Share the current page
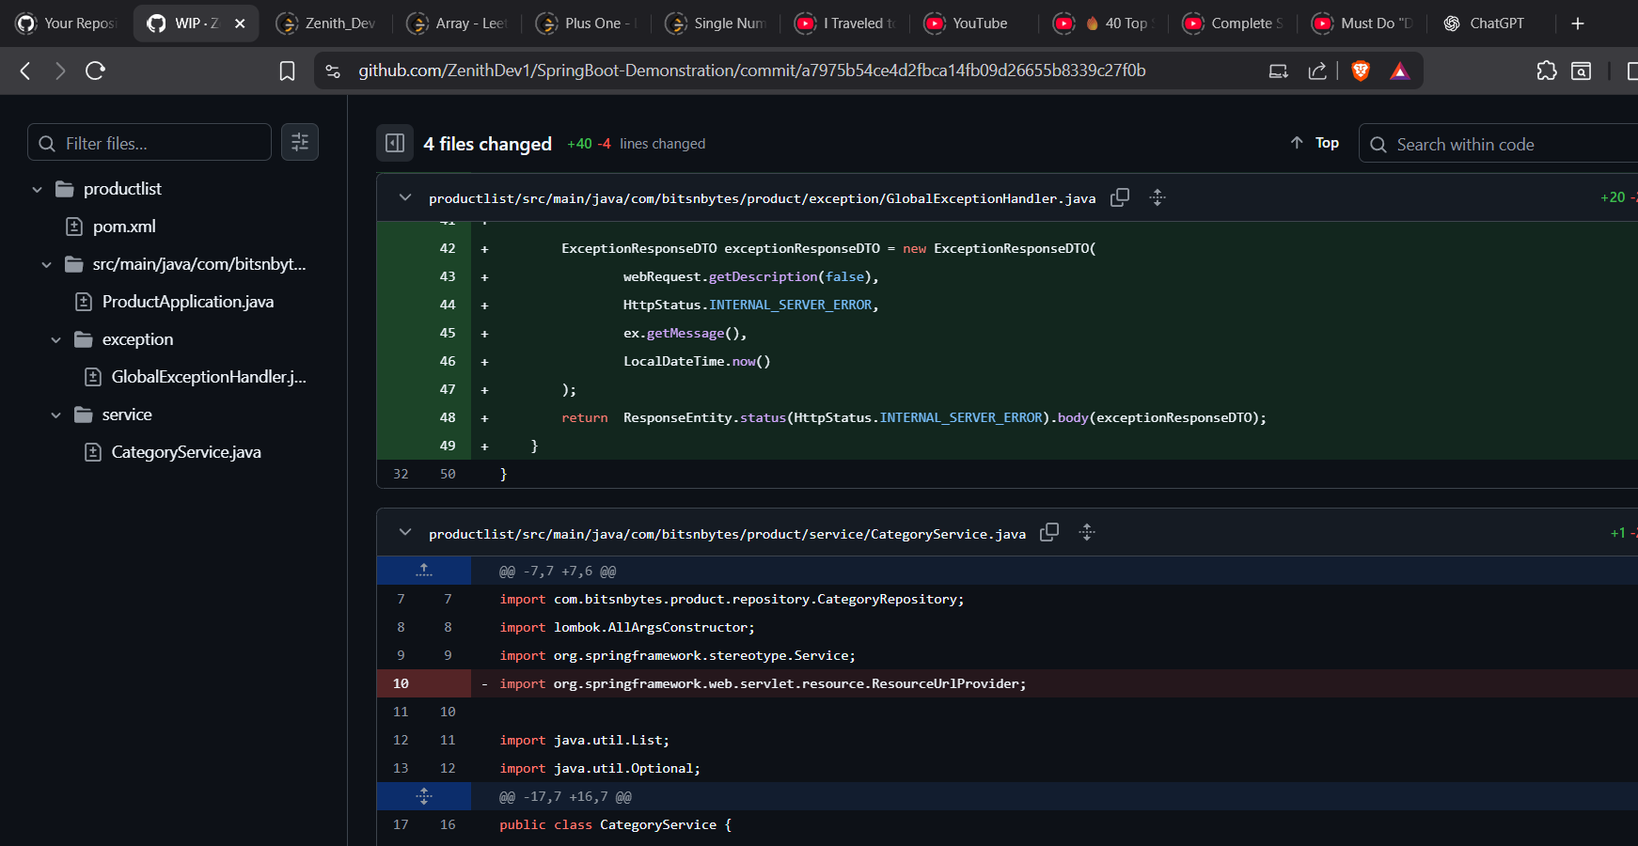1638x846 pixels. [1317, 70]
